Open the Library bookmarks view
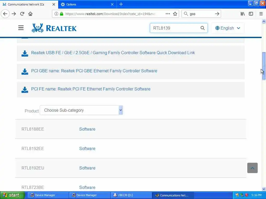266x199 pixels. tap(243, 14)
